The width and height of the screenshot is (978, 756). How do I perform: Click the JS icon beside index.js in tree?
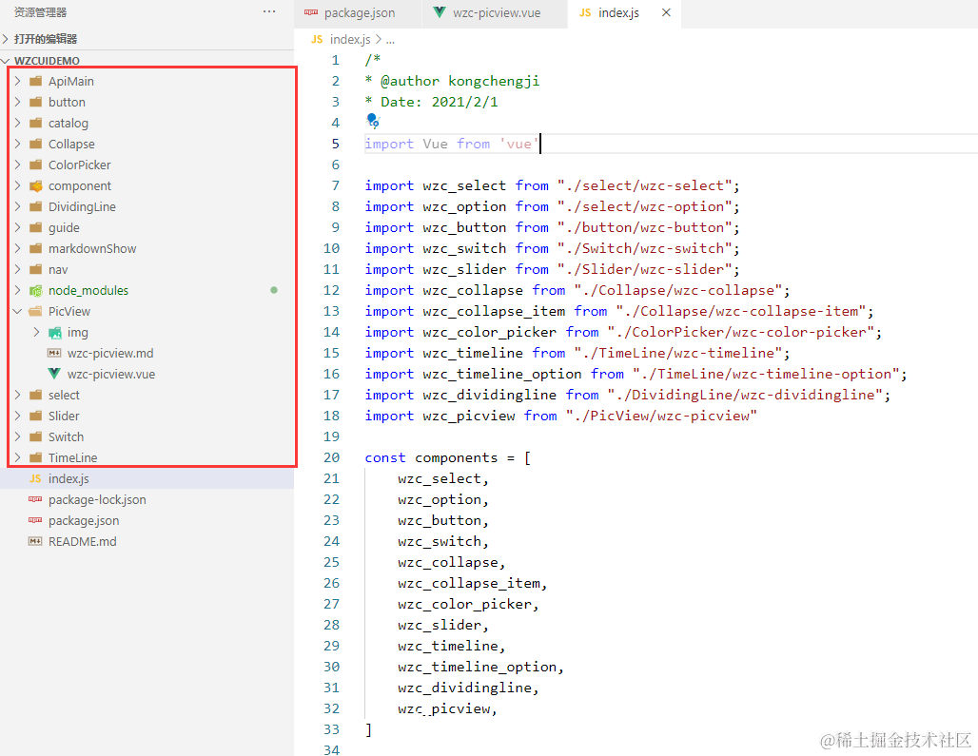coord(35,478)
